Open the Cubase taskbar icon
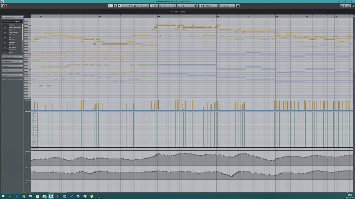The image size is (355, 199). pyautogui.click(x=51, y=196)
